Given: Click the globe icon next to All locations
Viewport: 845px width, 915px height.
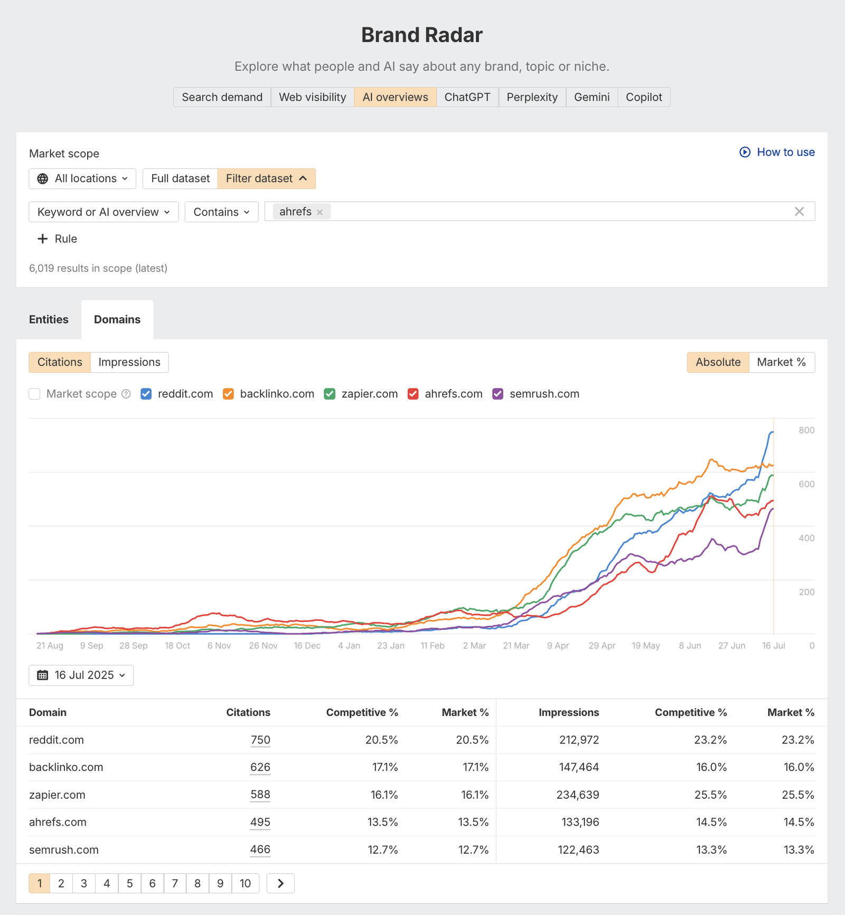Looking at the screenshot, I should 44,178.
